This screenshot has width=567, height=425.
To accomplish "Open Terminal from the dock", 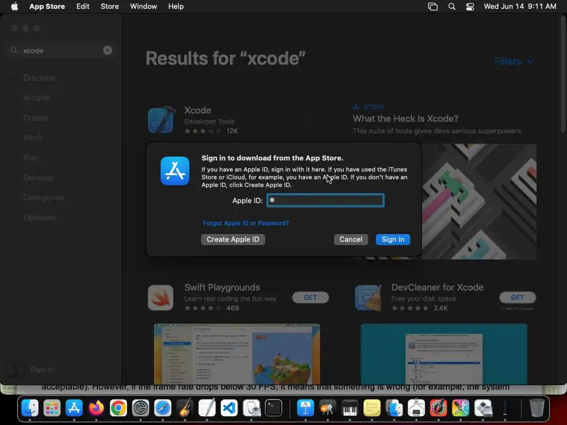I will click(x=274, y=408).
